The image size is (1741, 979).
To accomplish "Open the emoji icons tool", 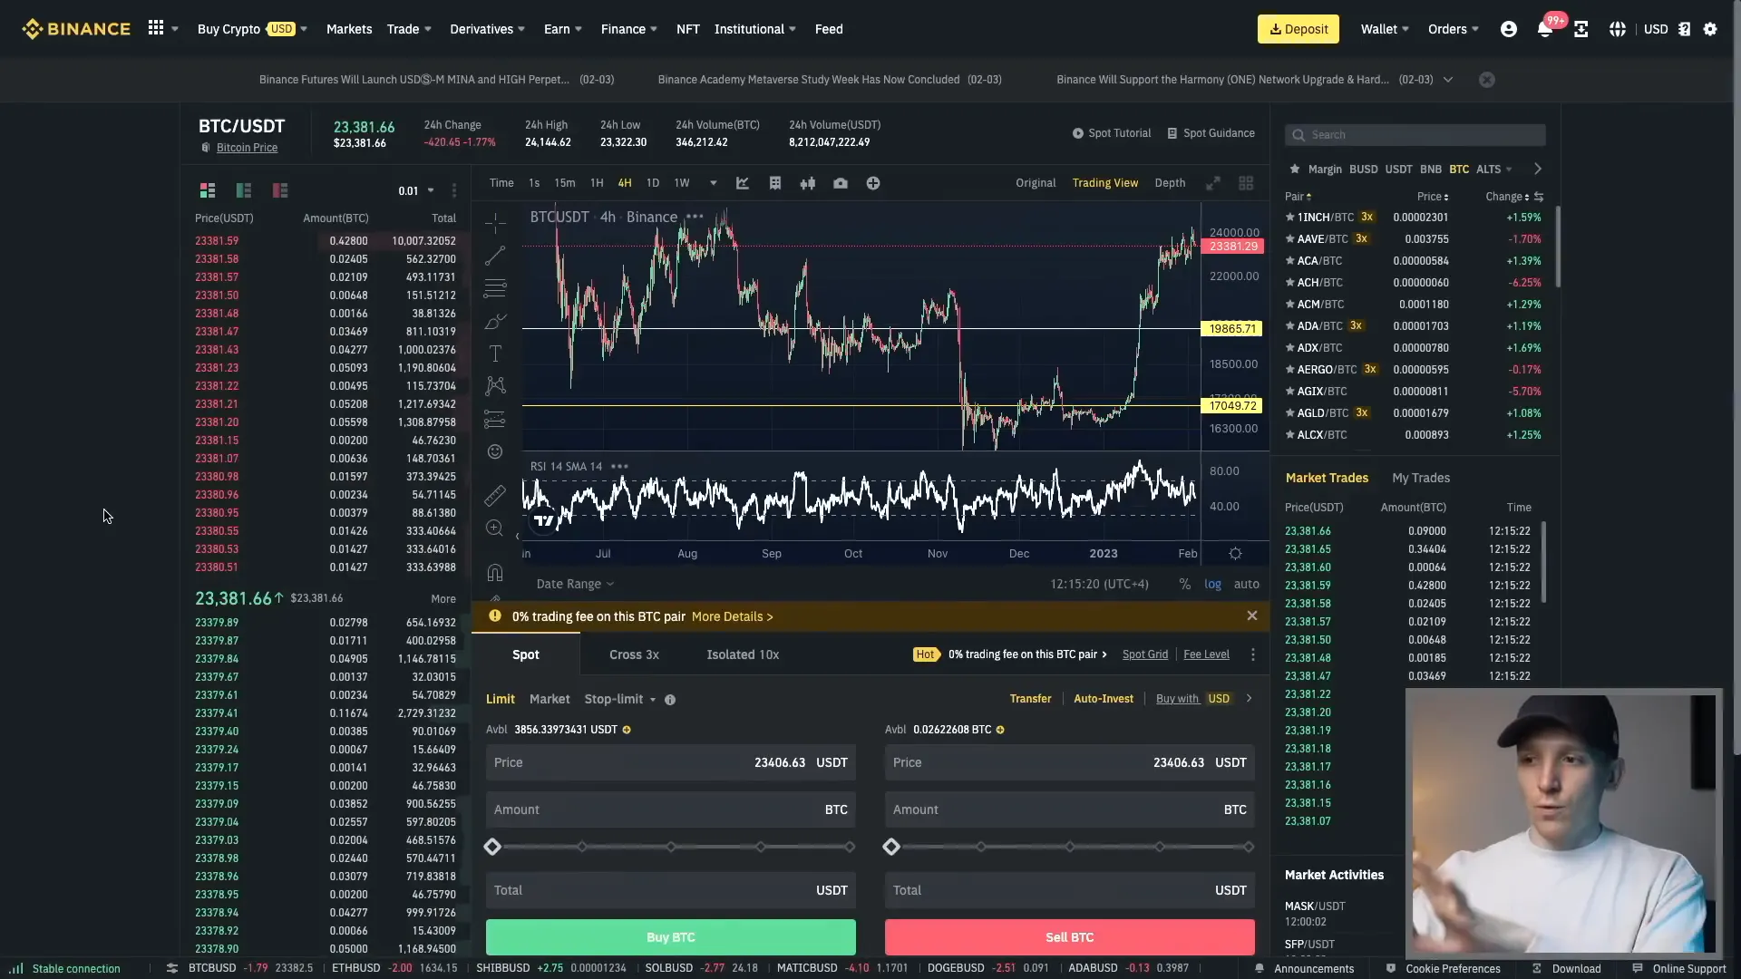I will (x=495, y=451).
